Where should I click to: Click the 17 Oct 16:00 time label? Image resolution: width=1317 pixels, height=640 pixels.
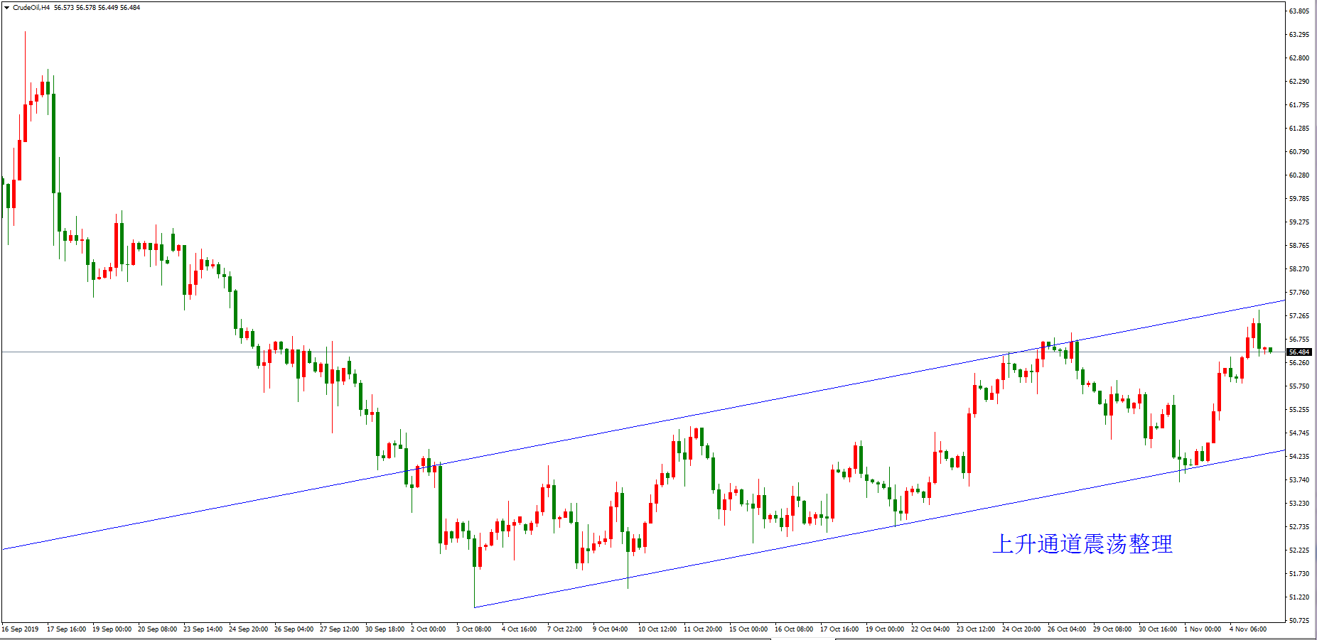click(x=839, y=629)
